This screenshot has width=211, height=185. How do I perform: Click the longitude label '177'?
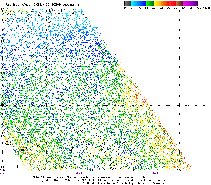click(x=179, y=170)
